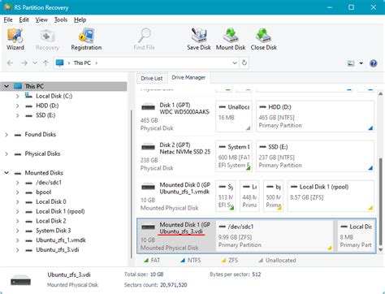Select the 16 MB Unallocated partition block
The width and height of the screenshot is (385, 294).
click(x=234, y=116)
